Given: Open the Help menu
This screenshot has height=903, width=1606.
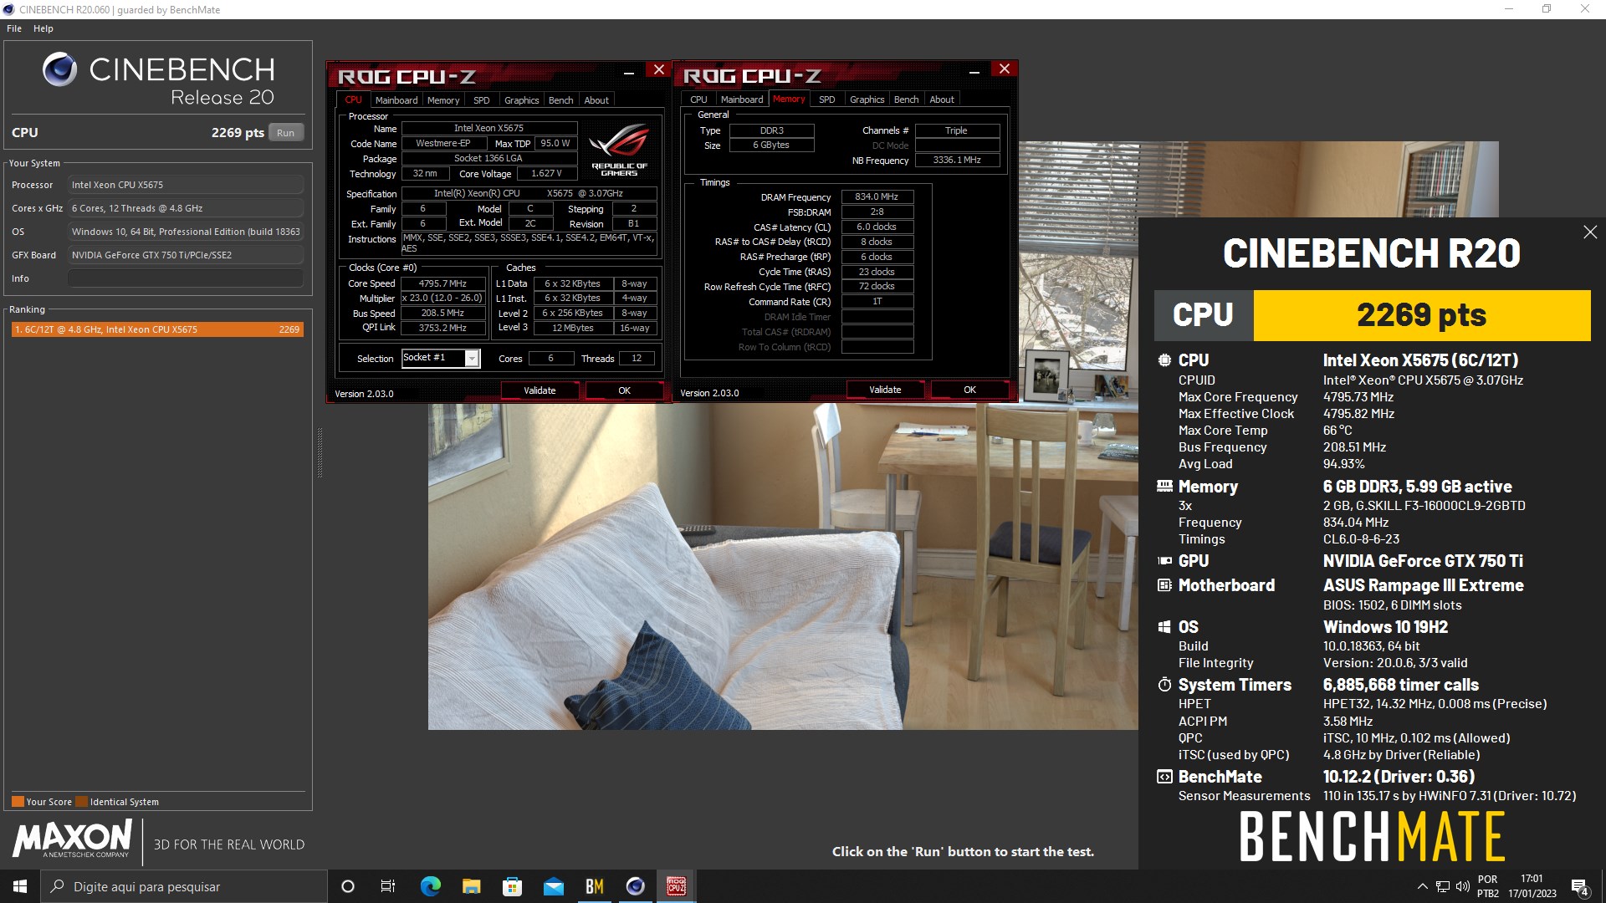Looking at the screenshot, I should (x=43, y=28).
